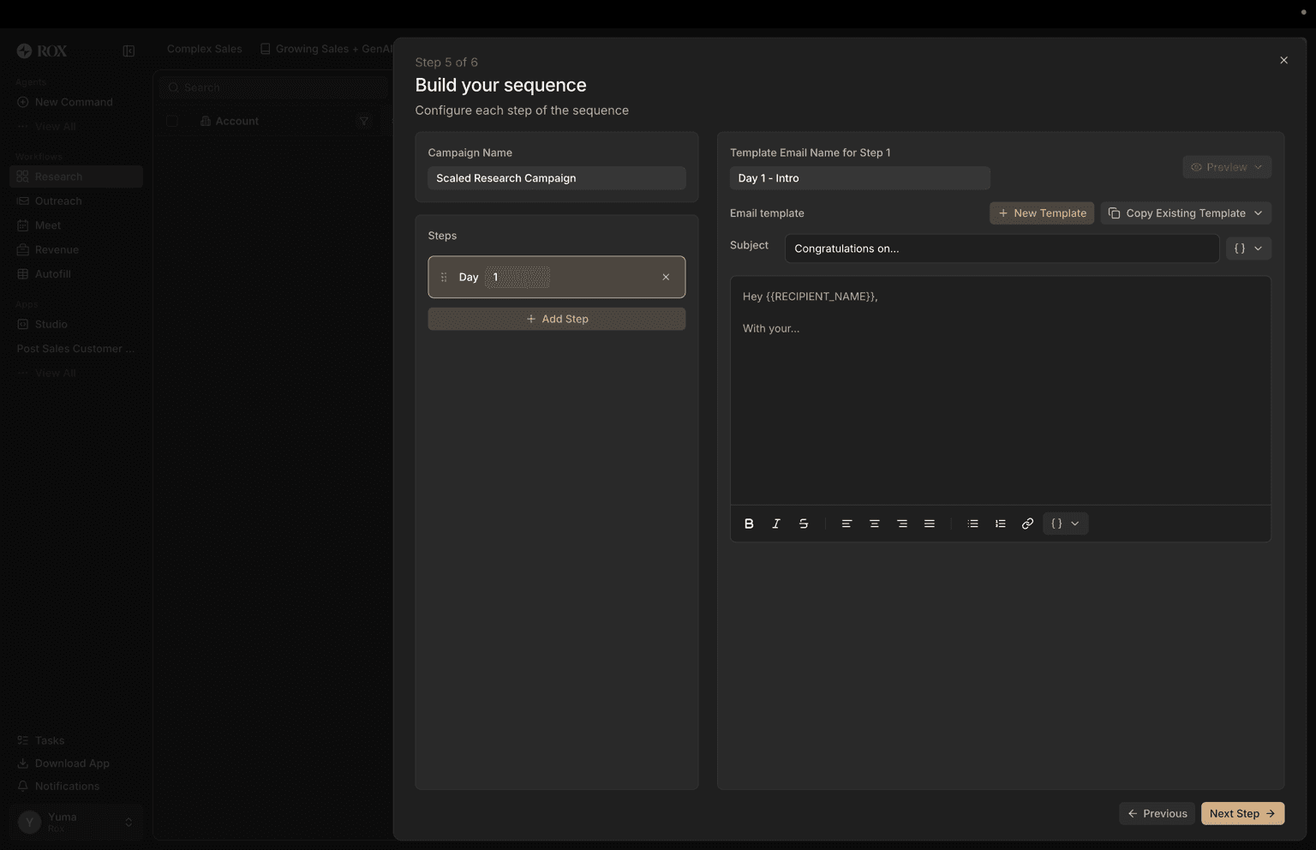Switch to the Complex Sales tab
The width and height of the screenshot is (1316, 850).
[x=204, y=49]
